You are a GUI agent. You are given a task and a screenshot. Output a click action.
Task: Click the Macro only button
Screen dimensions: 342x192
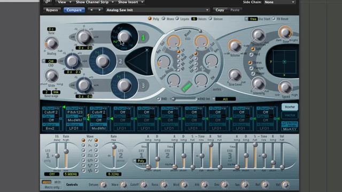[x=52, y=187]
